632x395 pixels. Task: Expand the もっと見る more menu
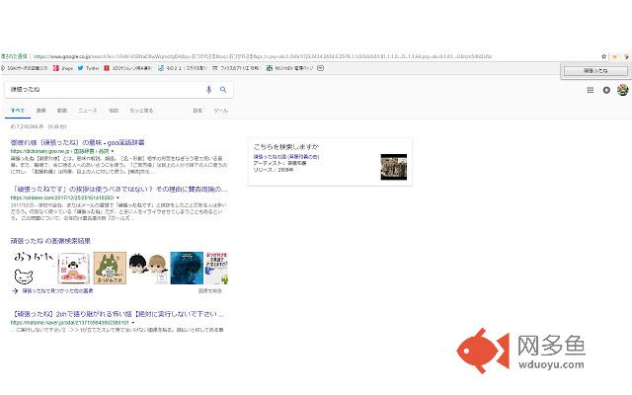pyautogui.click(x=140, y=111)
